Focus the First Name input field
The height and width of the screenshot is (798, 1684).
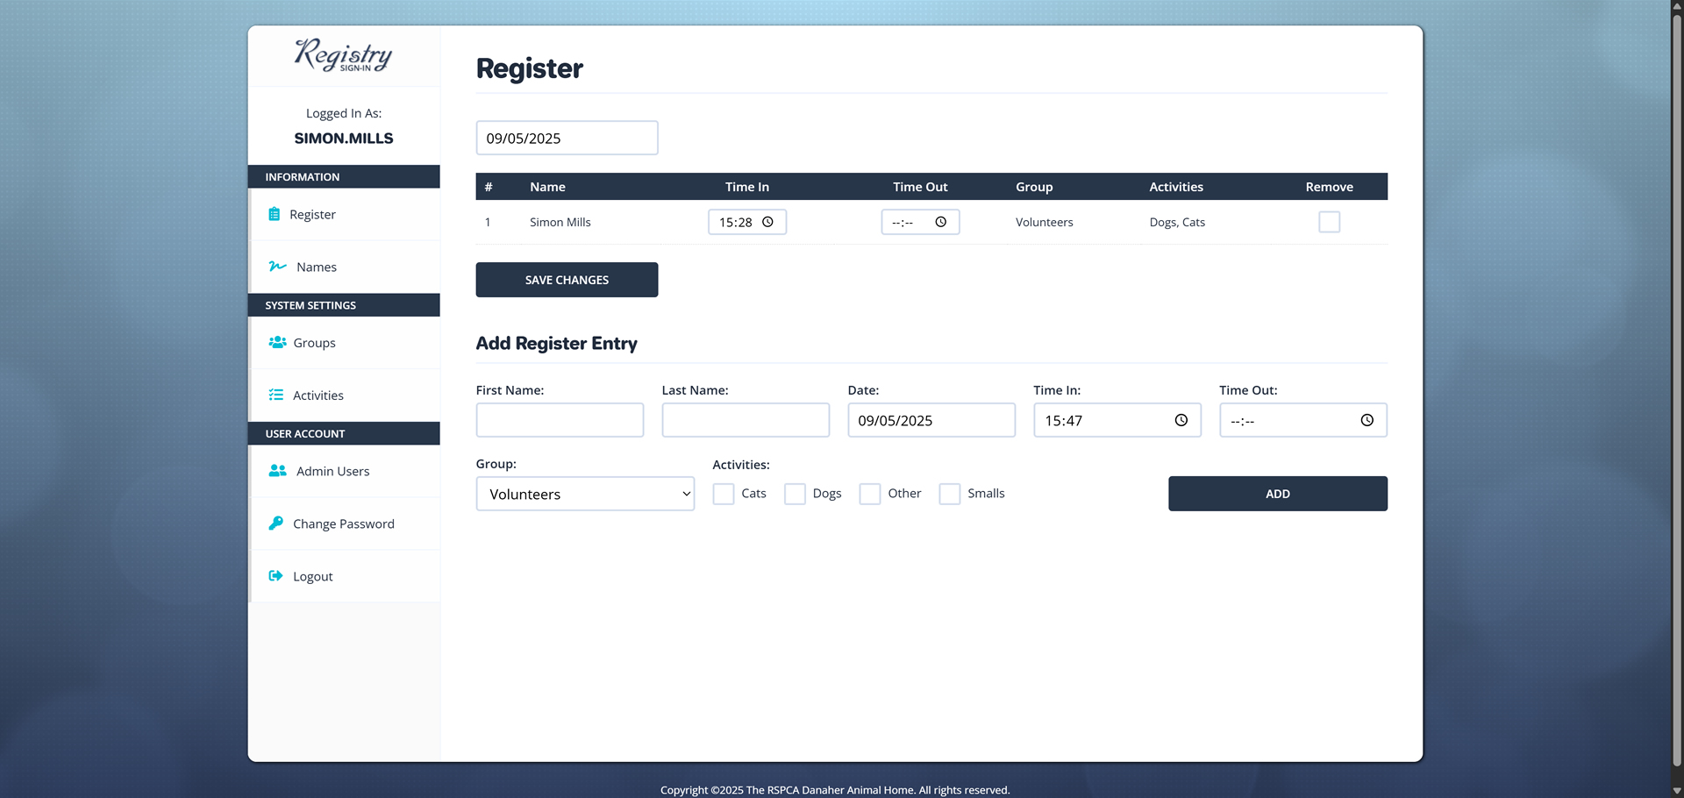[560, 420]
